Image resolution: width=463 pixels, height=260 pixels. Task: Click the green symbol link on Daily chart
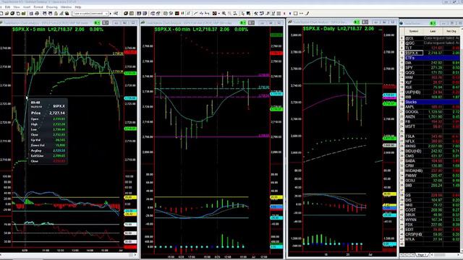357,22
